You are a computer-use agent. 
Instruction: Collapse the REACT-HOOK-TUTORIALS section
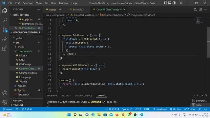[x=26, y=32]
